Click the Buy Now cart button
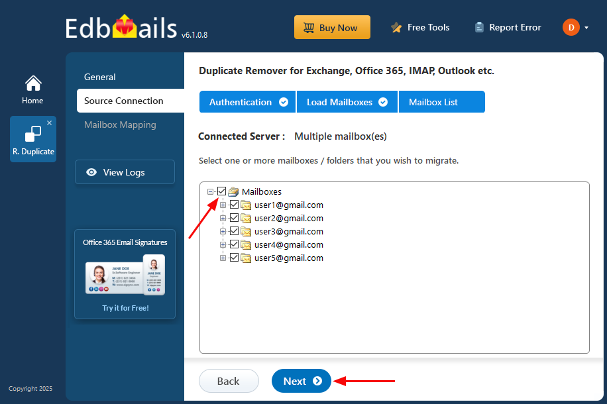The image size is (607, 404). pyautogui.click(x=332, y=28)
